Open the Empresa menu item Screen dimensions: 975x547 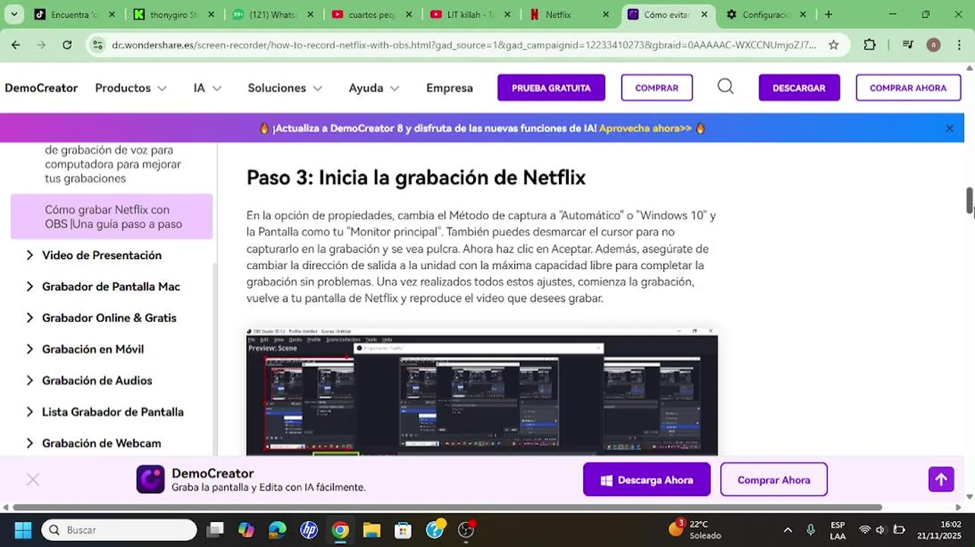click(x=450, y=88)
